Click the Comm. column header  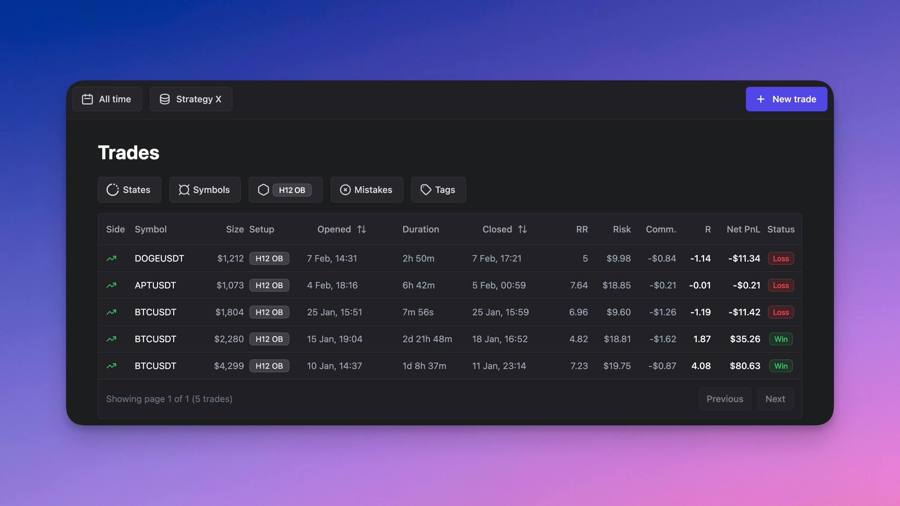(x=661, y=229)
